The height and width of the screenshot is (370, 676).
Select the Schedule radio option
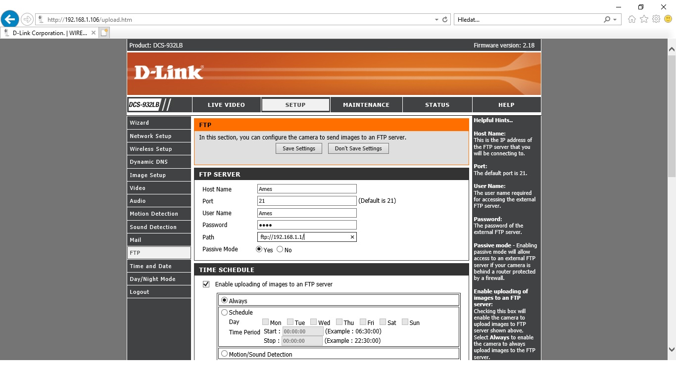tap(225, 312)
